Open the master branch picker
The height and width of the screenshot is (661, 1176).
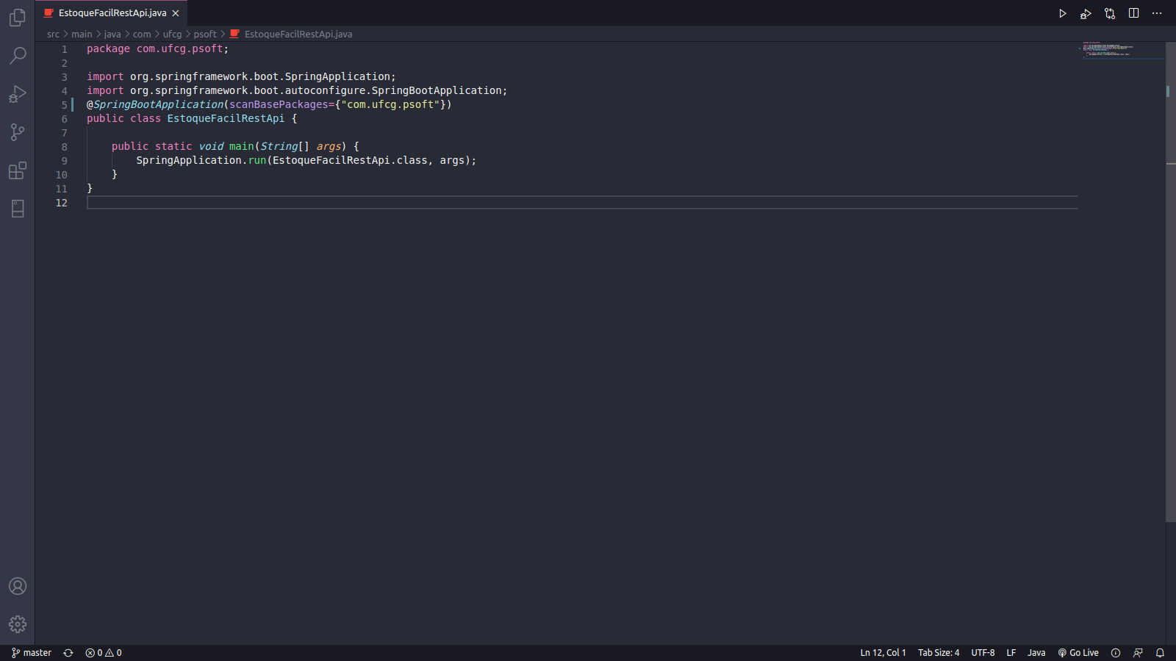point(32,653)
